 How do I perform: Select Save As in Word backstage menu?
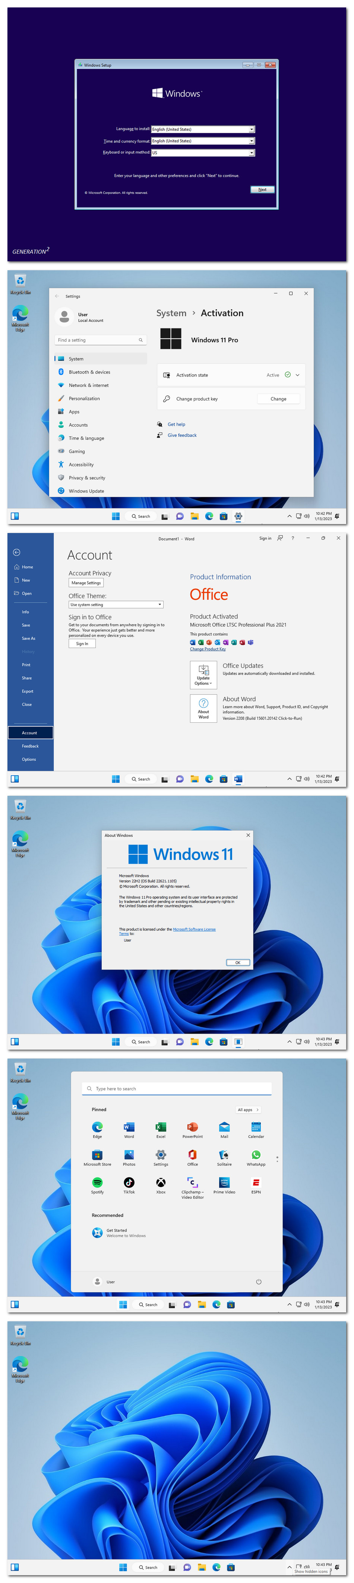[x=30, y=638]
